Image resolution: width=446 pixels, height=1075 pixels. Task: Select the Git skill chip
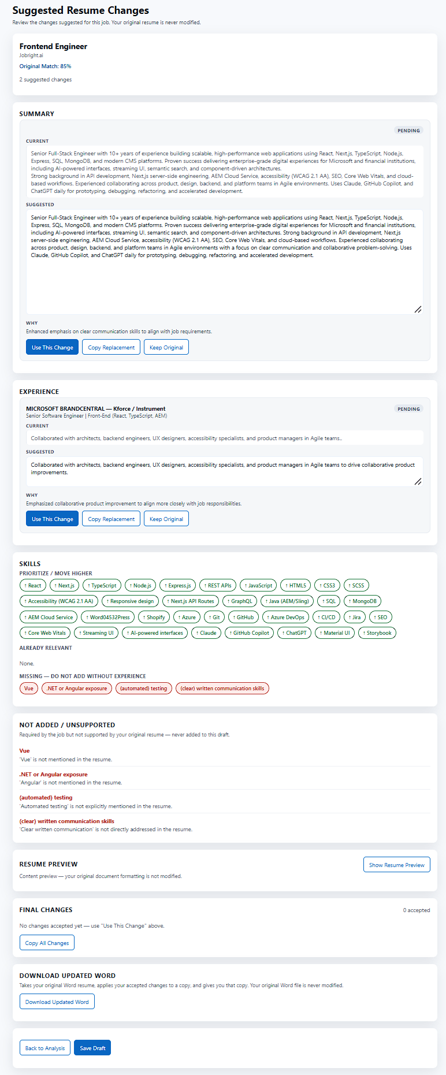click(214, 617)
